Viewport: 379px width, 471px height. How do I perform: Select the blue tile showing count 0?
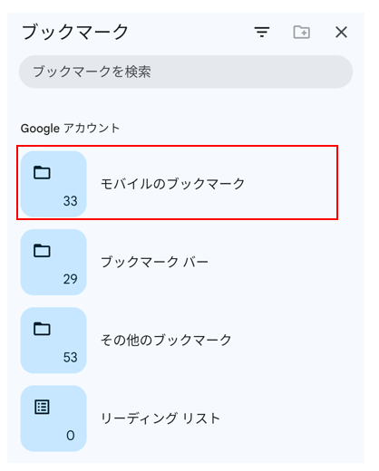pos(53,418)
